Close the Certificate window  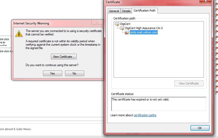coord(206,1)
